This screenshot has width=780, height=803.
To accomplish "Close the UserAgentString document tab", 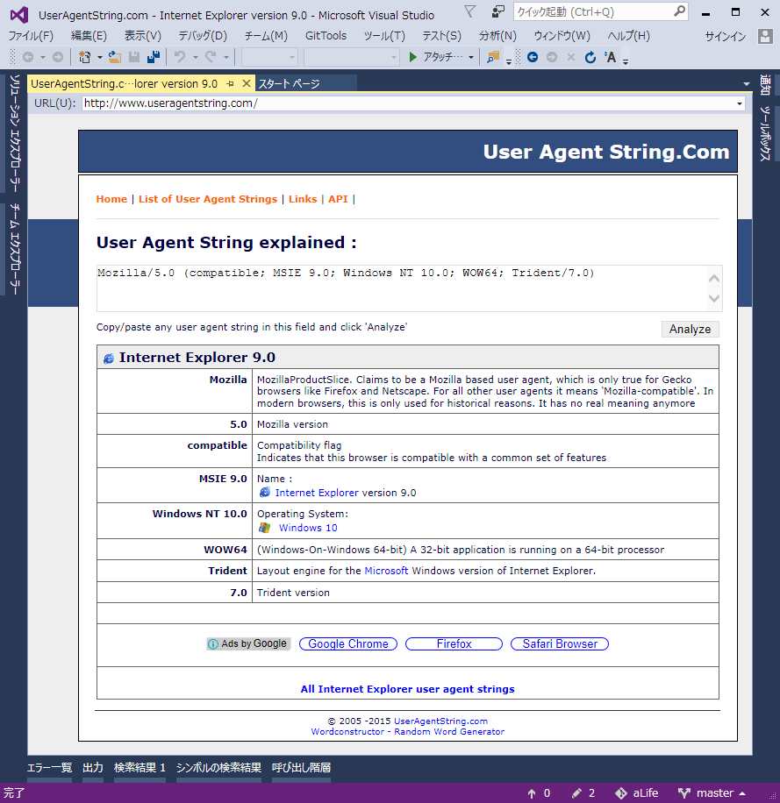I will tap(247, 83).
